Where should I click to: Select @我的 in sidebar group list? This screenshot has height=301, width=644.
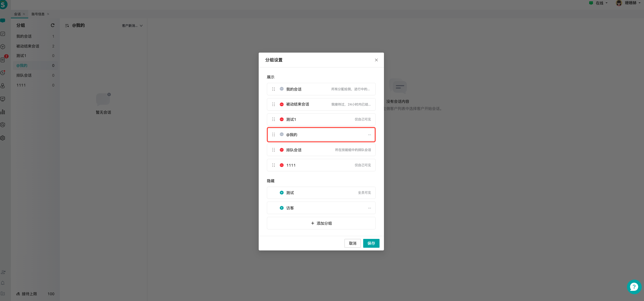pos(35,65)
